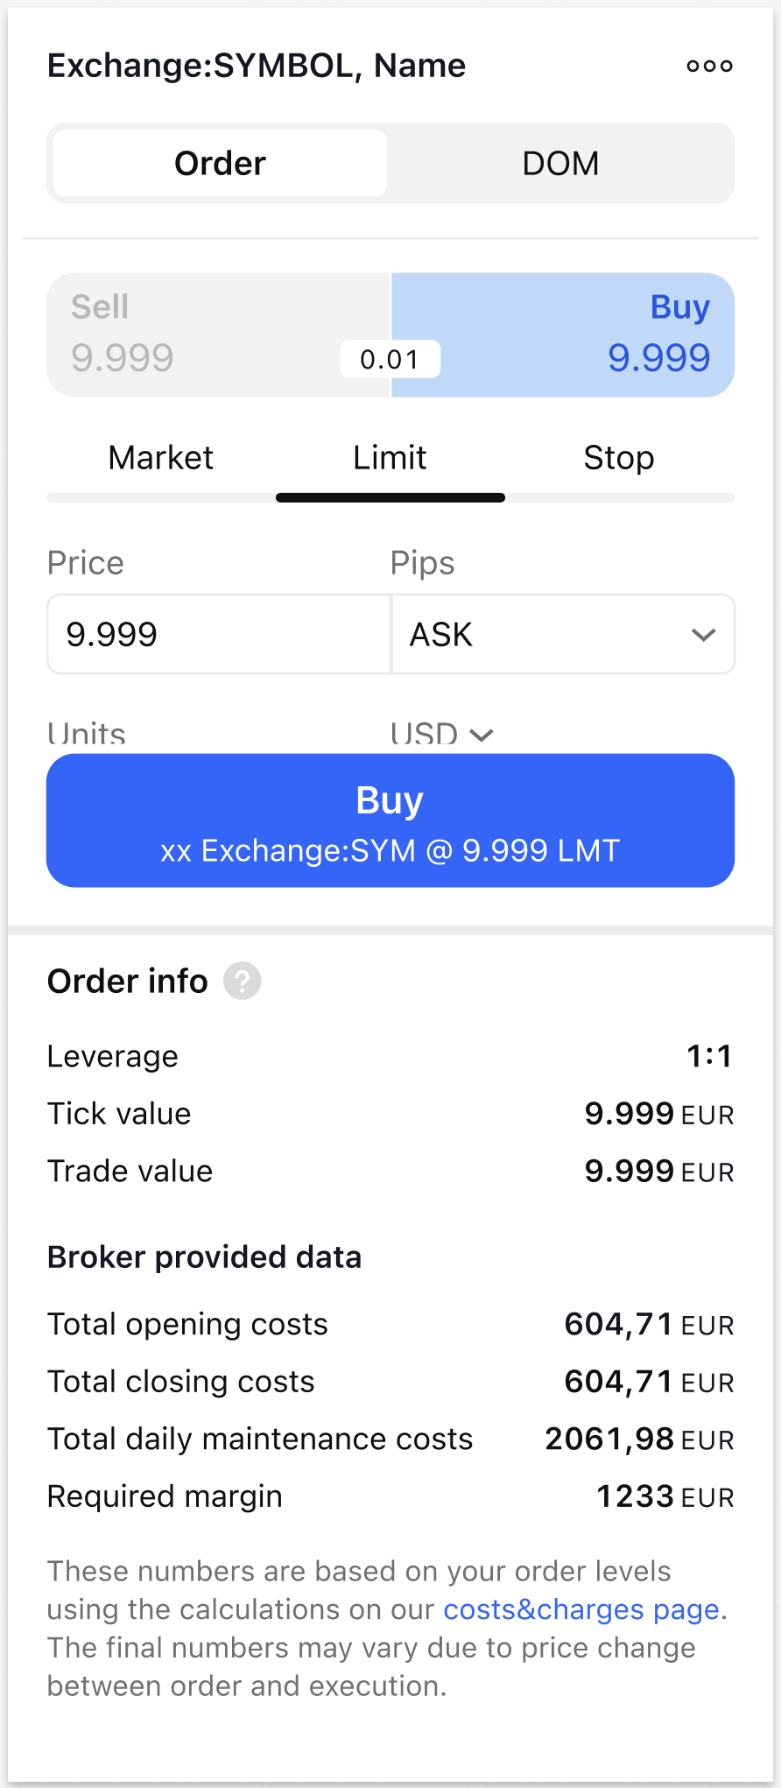Viewport: 781px width, 1788px height.
Task: Open the ASK pips dropdown
Action: [x=543, y=634]
